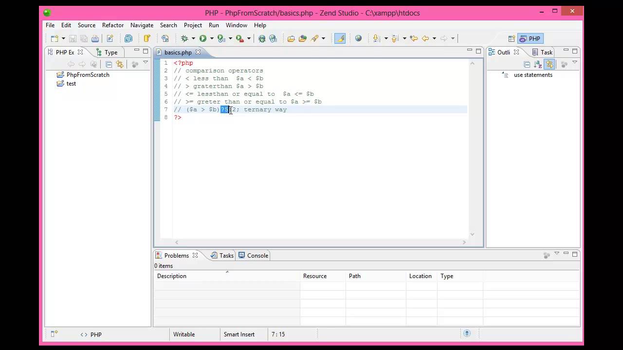Open the Next Annotation dropdown arrow
Image resolution: width=623 pixels, height=350 pixels.
385,38
